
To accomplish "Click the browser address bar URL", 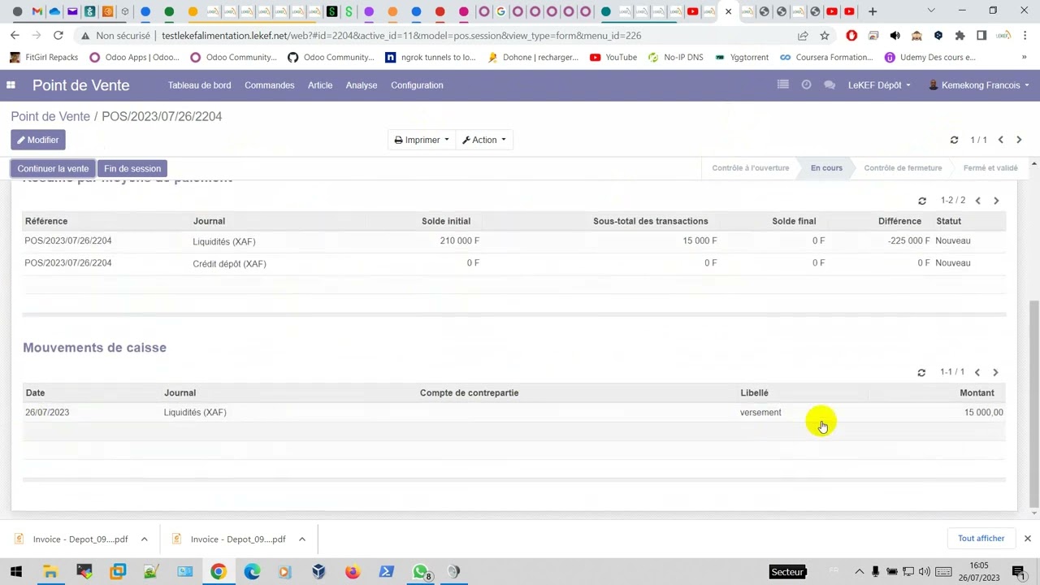I will pos(401,36).
